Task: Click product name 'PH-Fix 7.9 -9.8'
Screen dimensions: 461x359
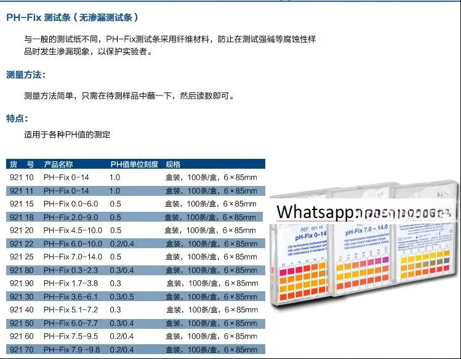Action: pyautogui.click(x=72, y=350)
